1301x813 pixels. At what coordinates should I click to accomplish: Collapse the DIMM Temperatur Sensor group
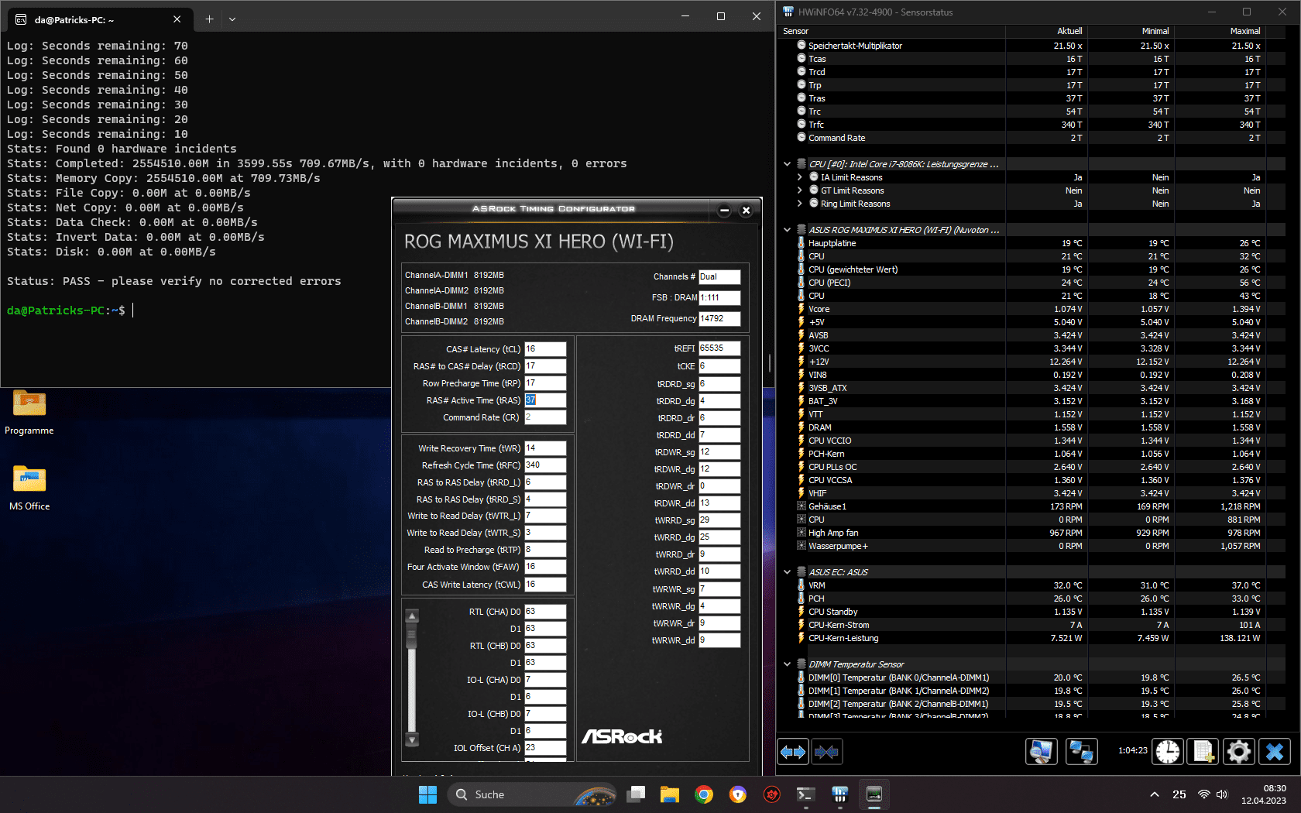click(788, 664)
